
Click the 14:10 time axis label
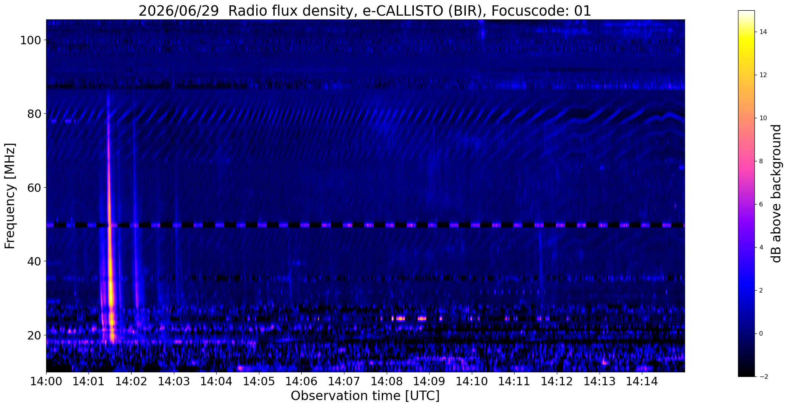click(472, 381)
